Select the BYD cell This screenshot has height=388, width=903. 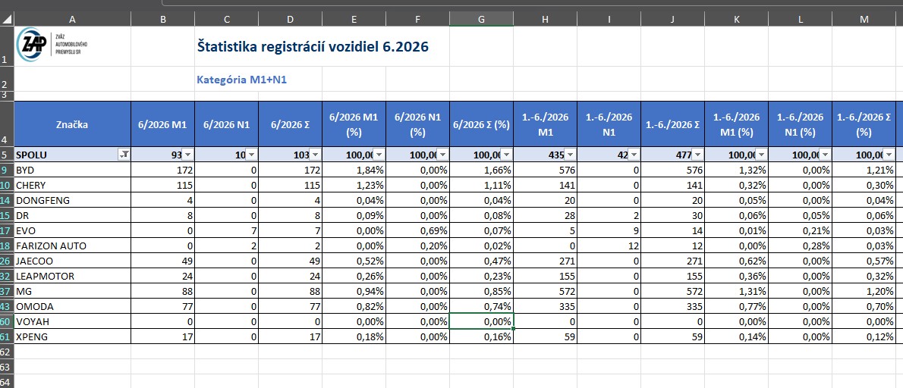coord(72,170)
